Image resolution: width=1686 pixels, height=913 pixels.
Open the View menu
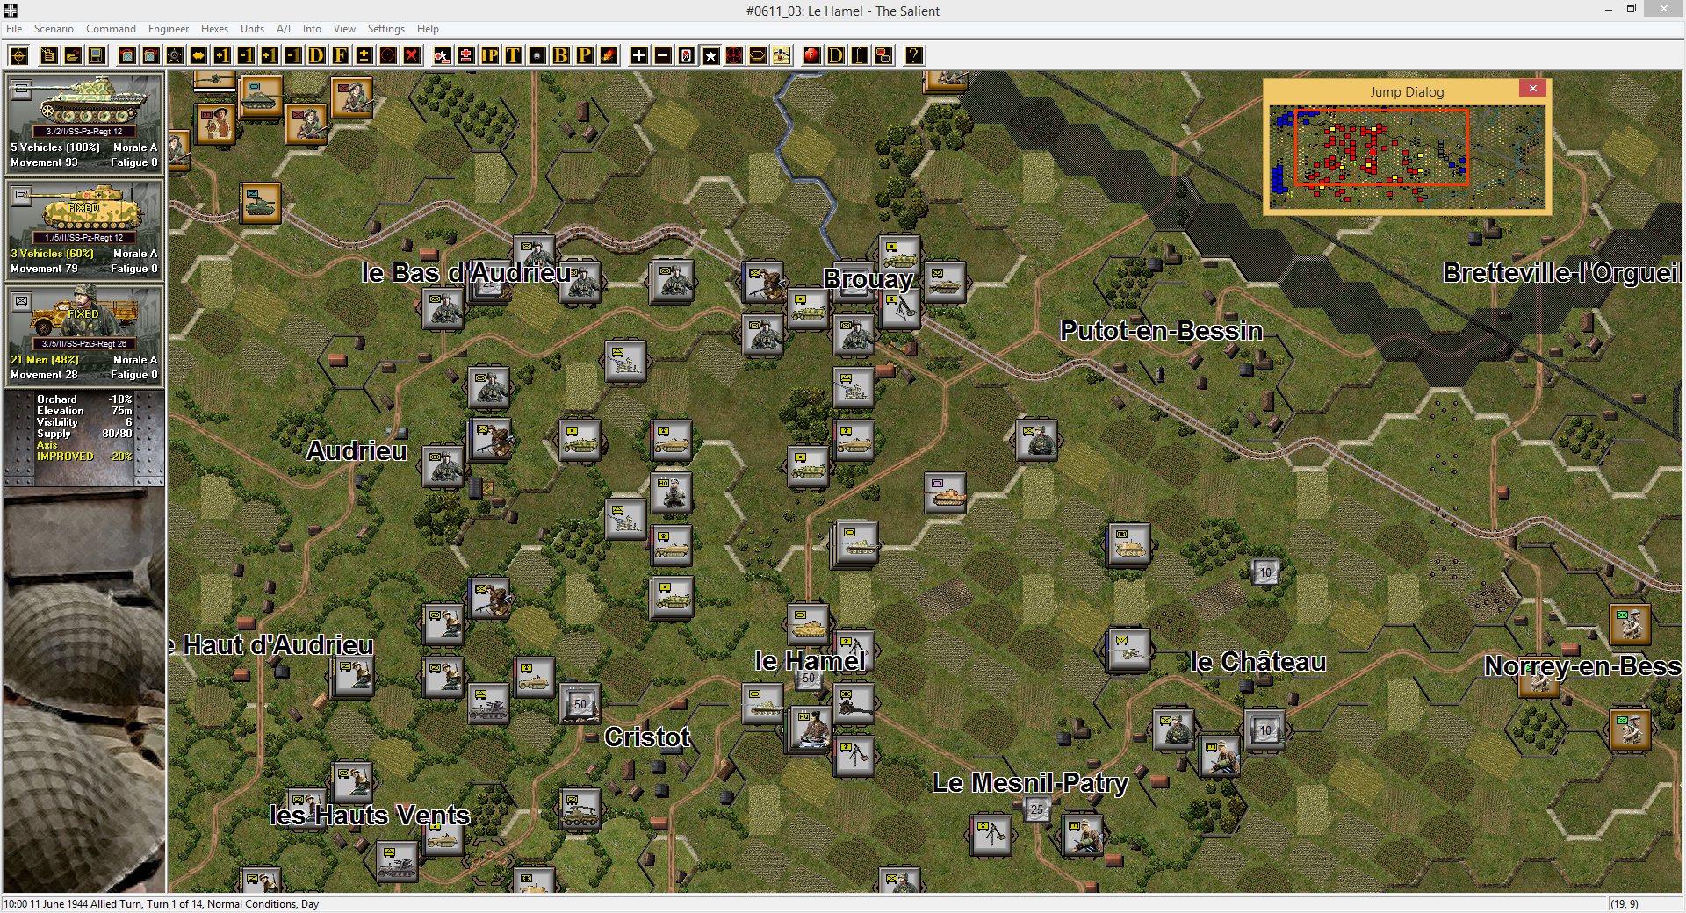[x=344, y=29]
